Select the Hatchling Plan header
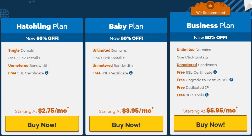 42,26
